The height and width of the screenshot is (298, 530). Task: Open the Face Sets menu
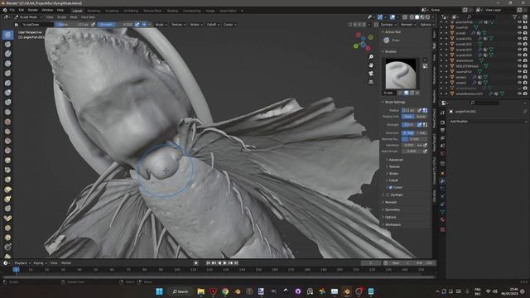click(x=88, y=17)
